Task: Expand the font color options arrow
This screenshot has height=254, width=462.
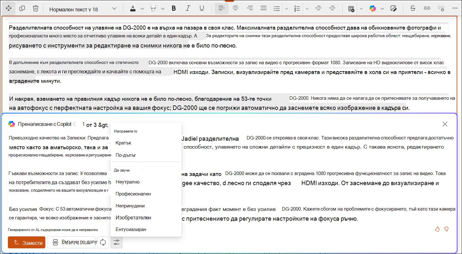Action: point(142,8)
